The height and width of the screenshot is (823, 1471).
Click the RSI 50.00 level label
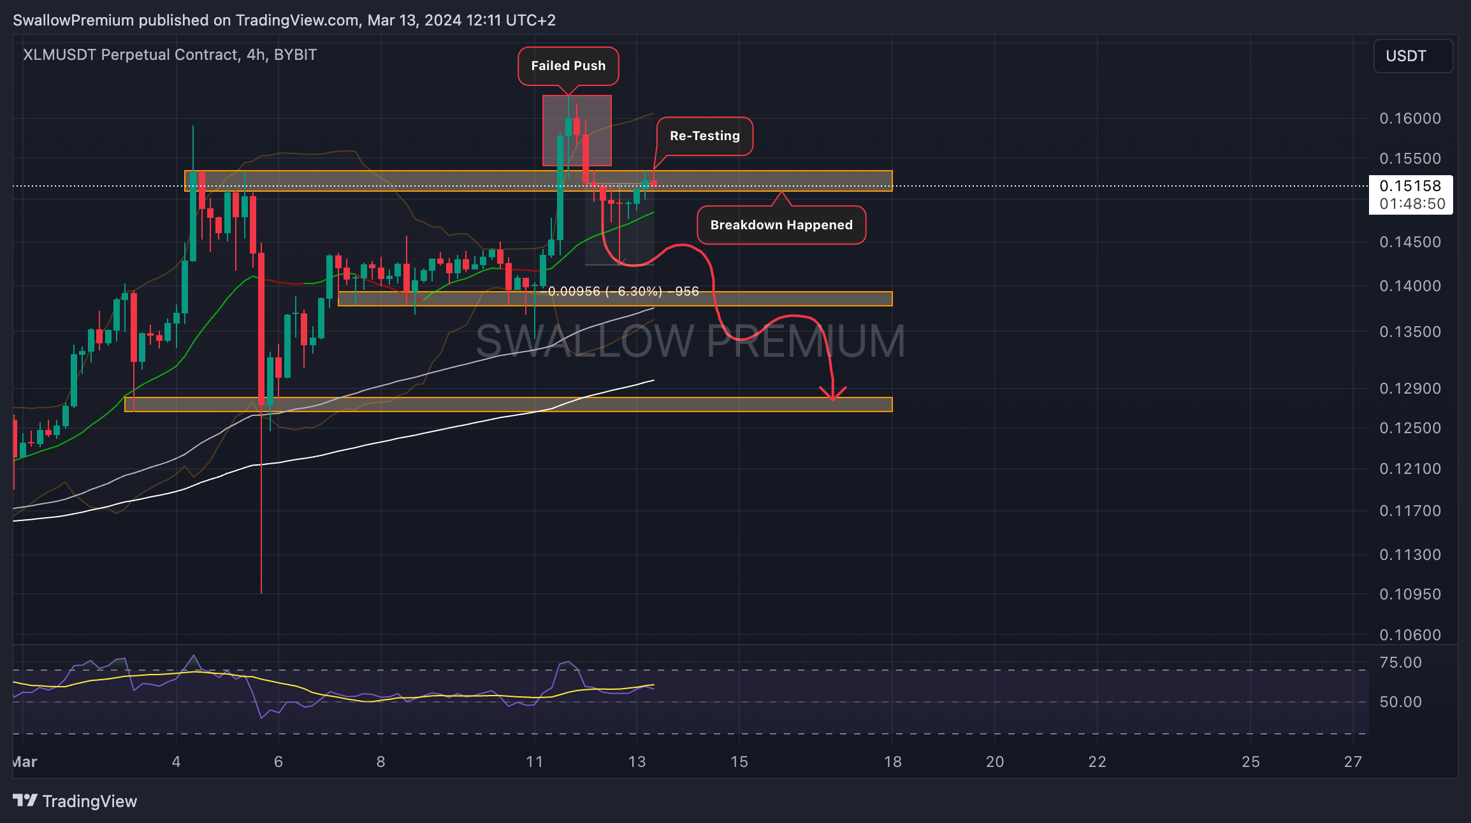click(x=1401, y=702)
